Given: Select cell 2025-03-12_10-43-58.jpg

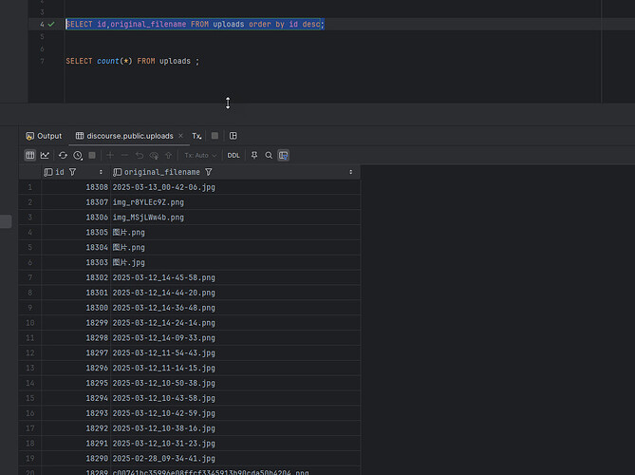Looking at the screenshot, I should pyautogui.click(x=235, y=398).
